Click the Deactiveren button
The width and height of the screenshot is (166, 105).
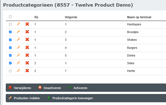point(50,88)
